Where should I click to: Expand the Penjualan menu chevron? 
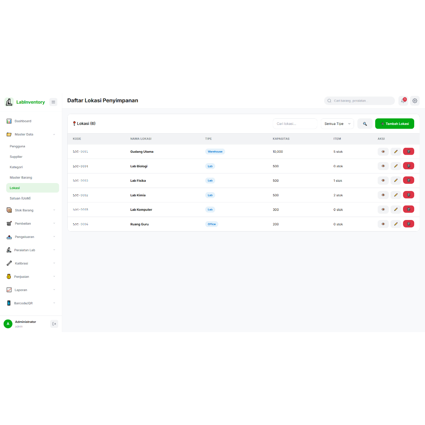pos(54,276)
